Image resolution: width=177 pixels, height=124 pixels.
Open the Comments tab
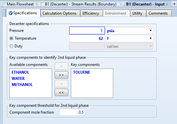point(159,13)
